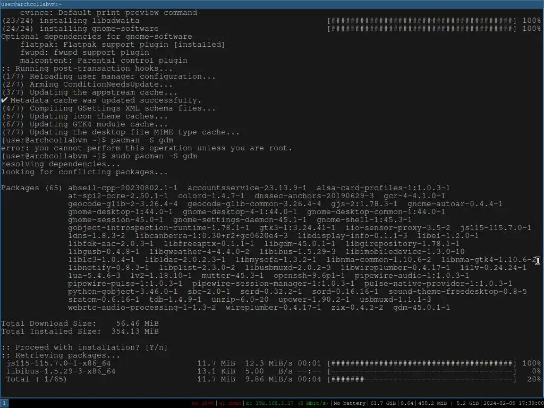The height and width of the screenshot is (408, 544).
Task: Click 'mutter-45.3-1' package name
Action: (233, 276)
